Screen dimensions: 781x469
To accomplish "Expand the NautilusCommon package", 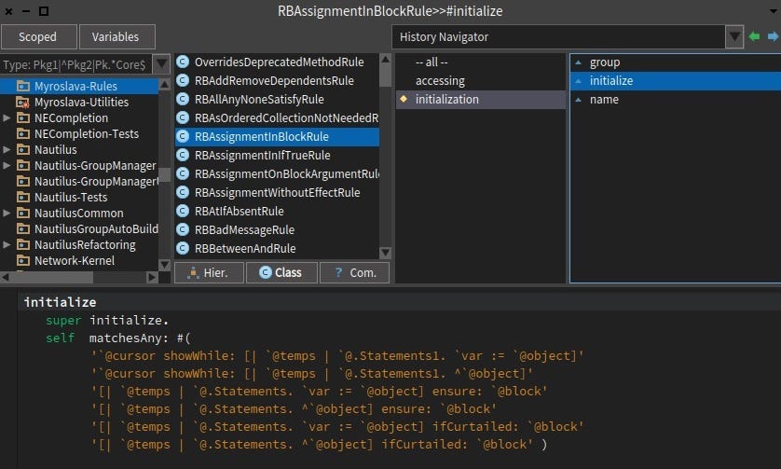I will pyautogui.click(x=7, y=213).
